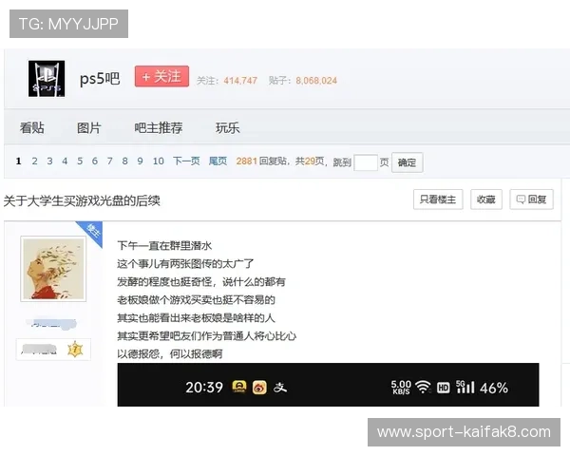Open the embedded phone screenshot image

coord(328,385)
